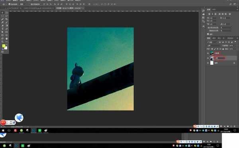Image resolution: width=239 pixels, height=148 pixels.
Task: Click the red record button
Action: point(3,122)
